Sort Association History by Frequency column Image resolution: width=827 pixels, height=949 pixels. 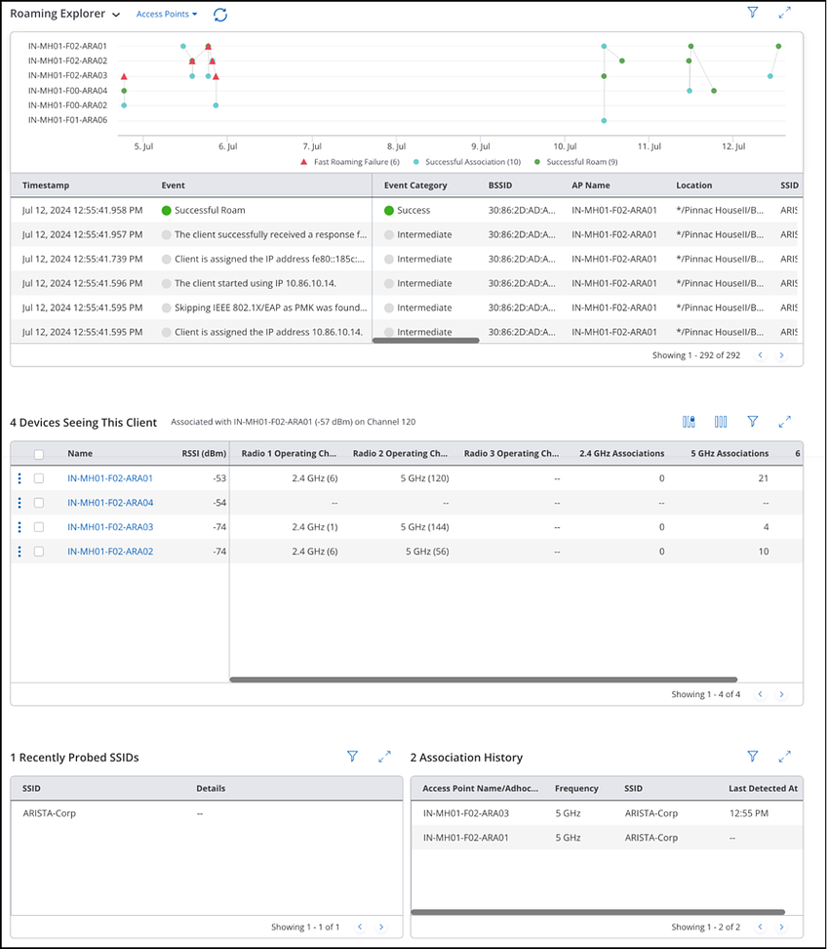tap(576, 788)
